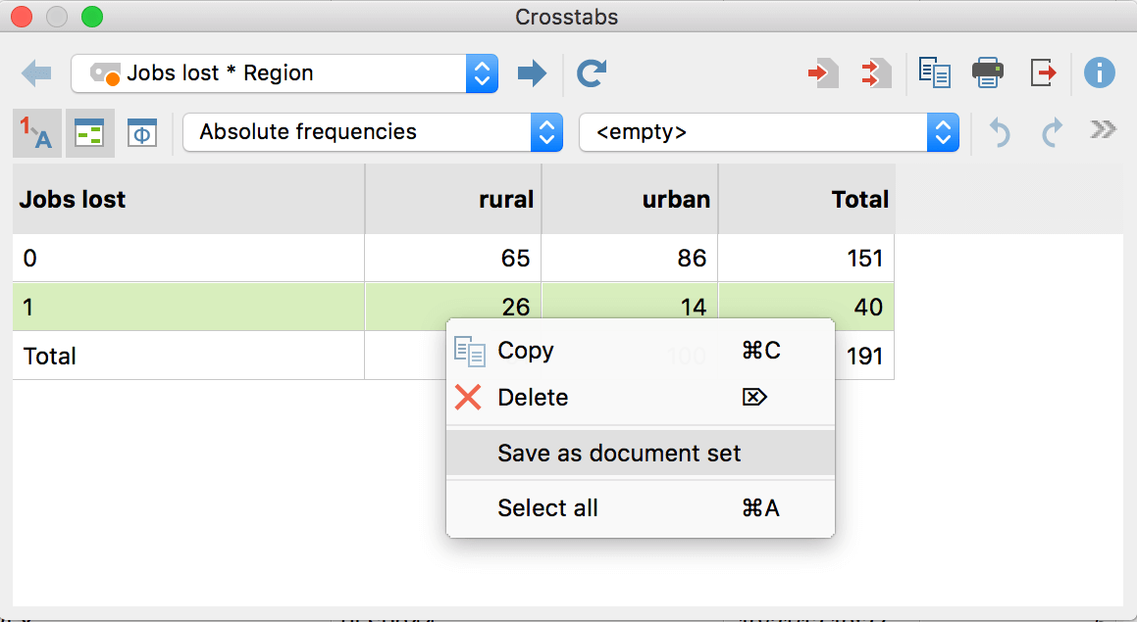Click cell value 14
Image resolution: width=1137 pixels, height=622 pixels.
[694, 307]
